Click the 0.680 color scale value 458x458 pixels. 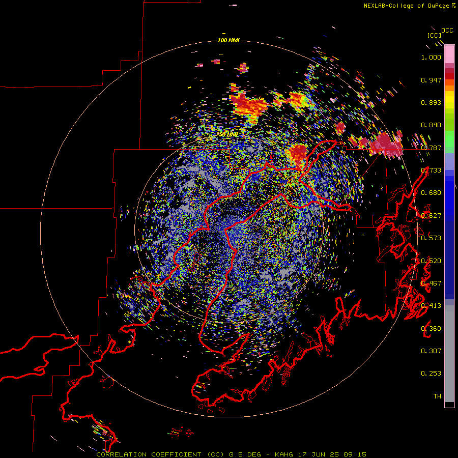point(431,193)
